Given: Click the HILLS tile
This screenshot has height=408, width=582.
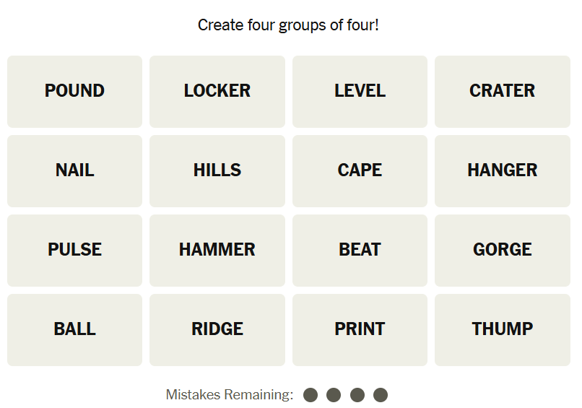Looking at the screenshot, I should point(217,170).
